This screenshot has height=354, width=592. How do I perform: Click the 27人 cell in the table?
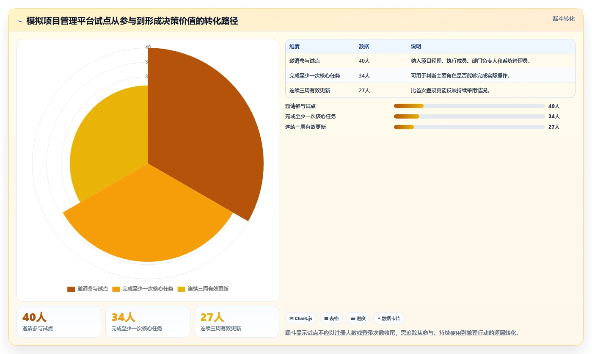[x=364, y=91]
